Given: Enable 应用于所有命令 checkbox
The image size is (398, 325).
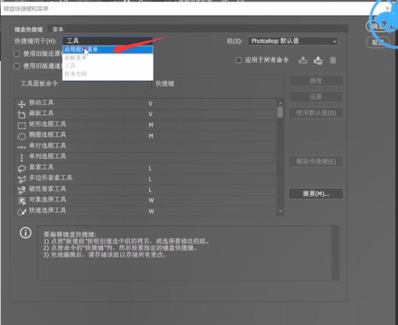Looking at the screenshot, I should coord(239,60).
